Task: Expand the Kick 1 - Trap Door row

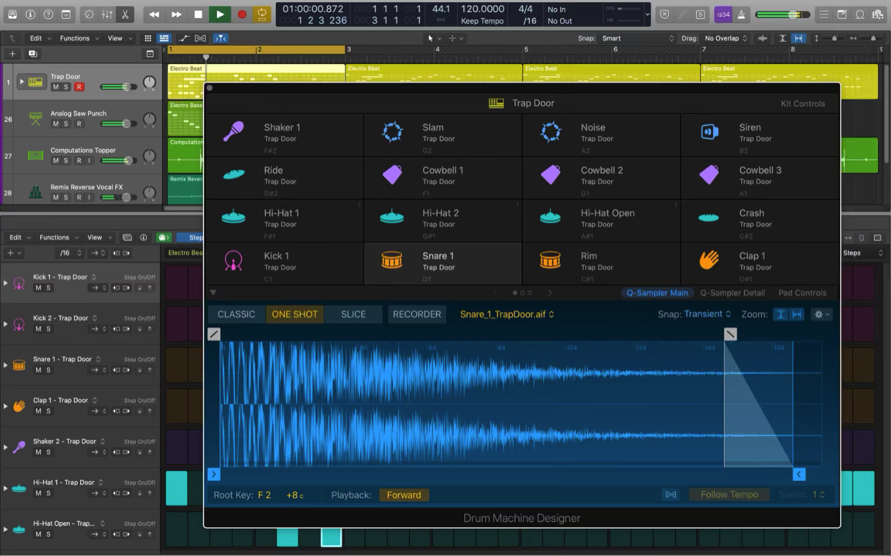Action: tap(6, 283)
